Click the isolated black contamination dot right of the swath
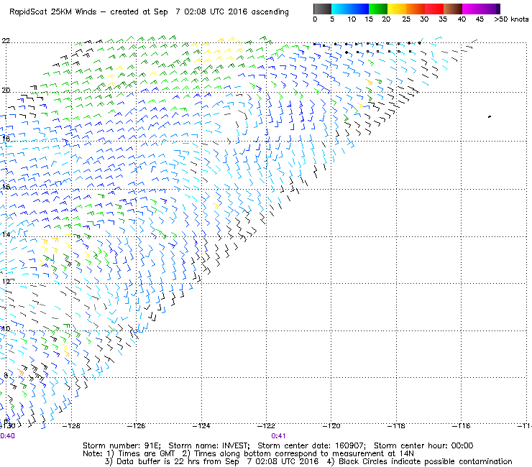 (490, 116)
